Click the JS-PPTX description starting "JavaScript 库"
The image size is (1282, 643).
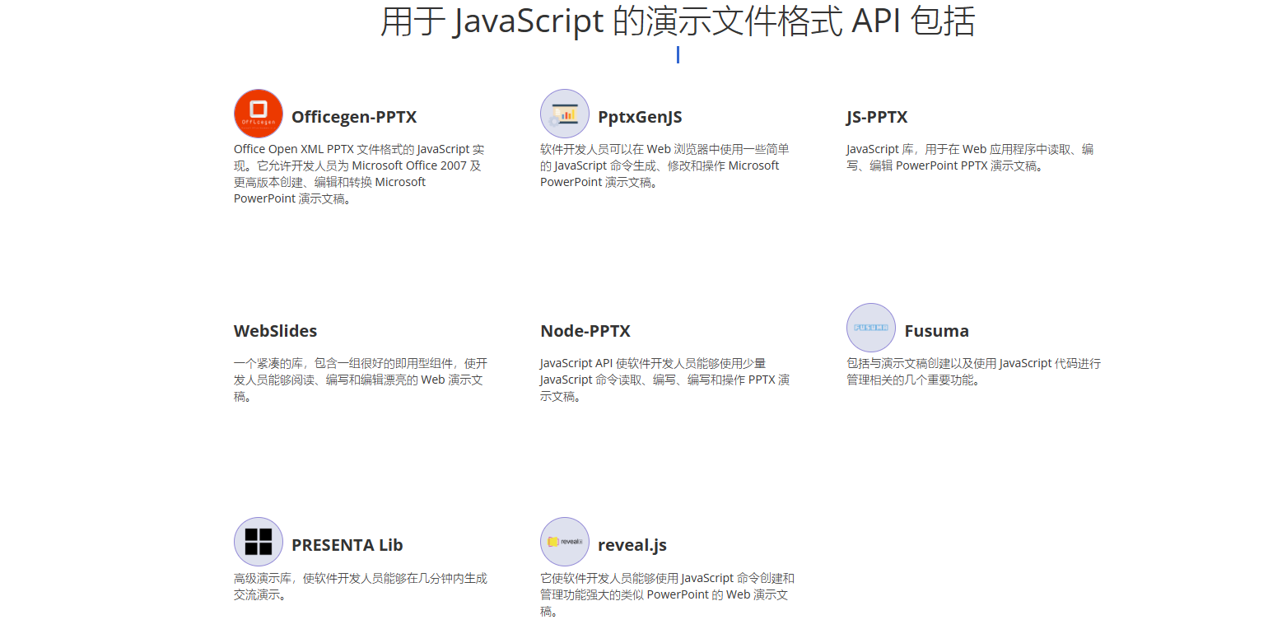(x=970, y=157)
